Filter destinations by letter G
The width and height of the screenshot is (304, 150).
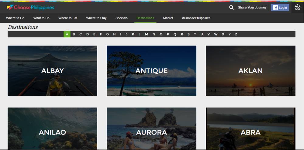tap(107, 34)
